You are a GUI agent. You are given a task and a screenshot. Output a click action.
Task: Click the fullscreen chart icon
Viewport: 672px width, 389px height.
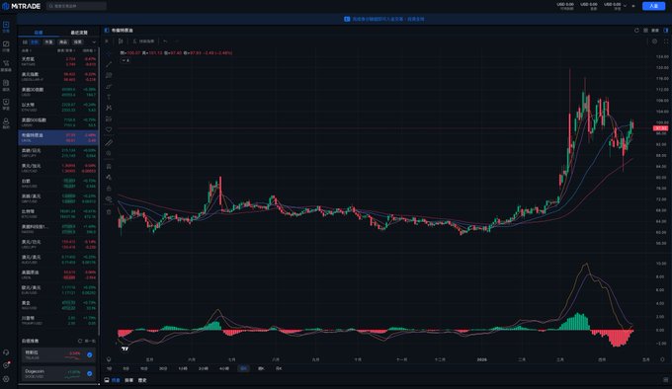pos(666,41)
